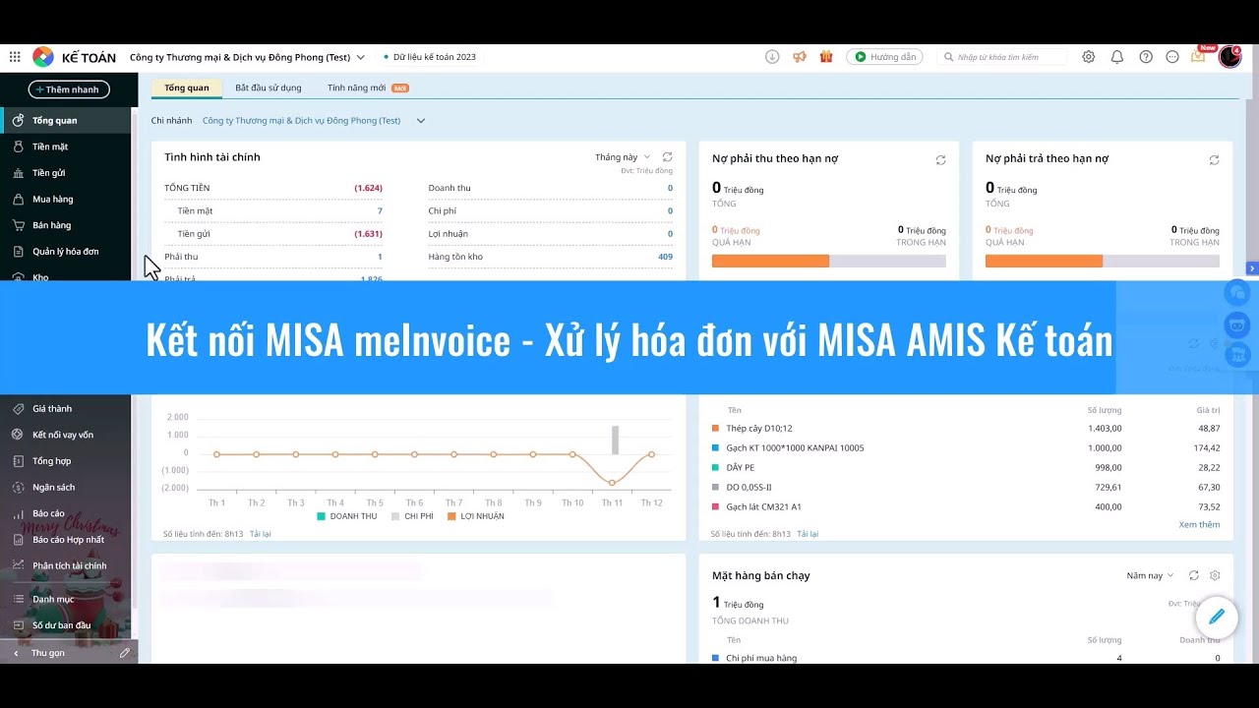
Task: Refresh the Tình hình tài chính widget
Action: [668, 157]
